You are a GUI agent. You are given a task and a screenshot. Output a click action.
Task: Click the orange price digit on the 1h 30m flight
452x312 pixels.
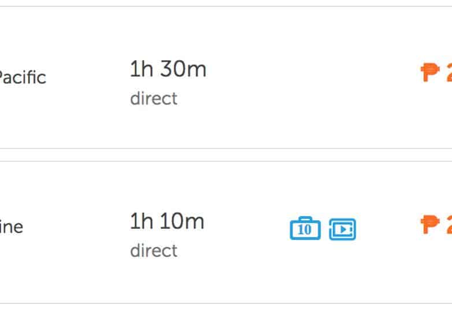[448, 73]
